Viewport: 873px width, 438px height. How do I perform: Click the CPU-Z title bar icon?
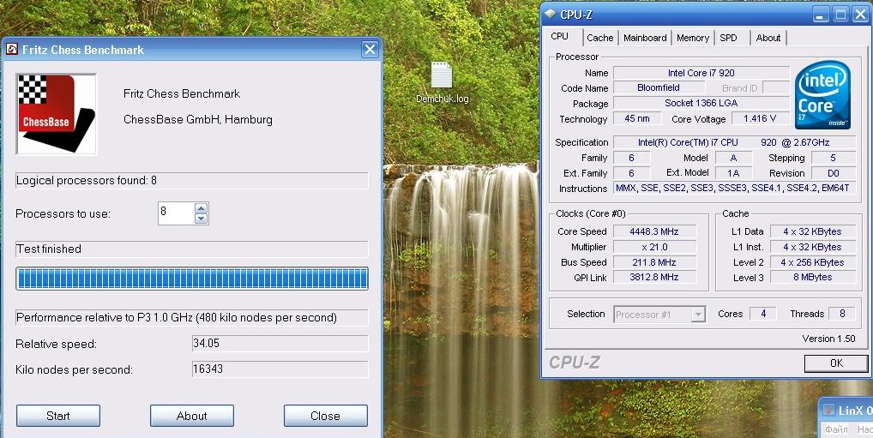coord(551,14)
